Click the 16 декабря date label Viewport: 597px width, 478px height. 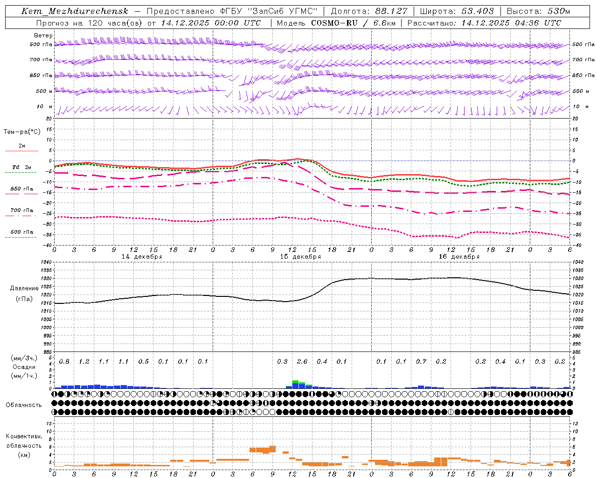click(459, 257)
